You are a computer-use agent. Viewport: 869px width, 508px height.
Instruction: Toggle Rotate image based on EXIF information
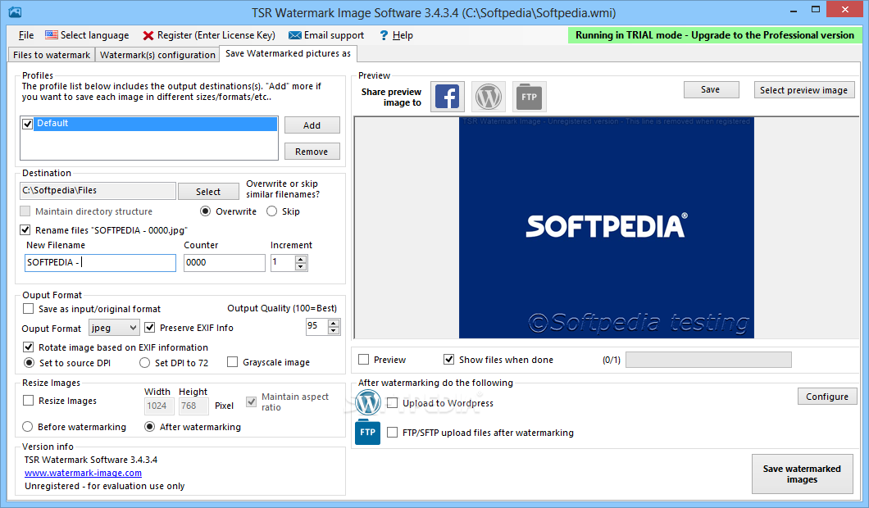click(28, 347)
